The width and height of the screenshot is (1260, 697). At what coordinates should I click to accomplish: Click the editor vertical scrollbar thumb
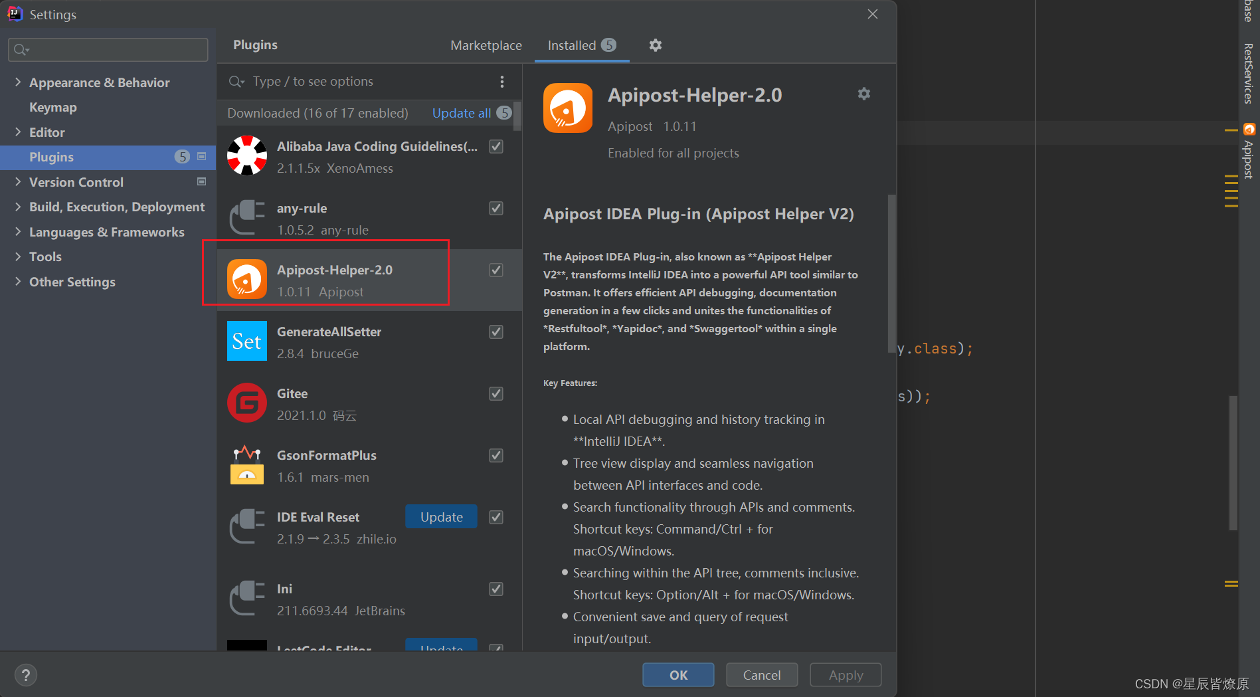click(x=1233, y=463)
